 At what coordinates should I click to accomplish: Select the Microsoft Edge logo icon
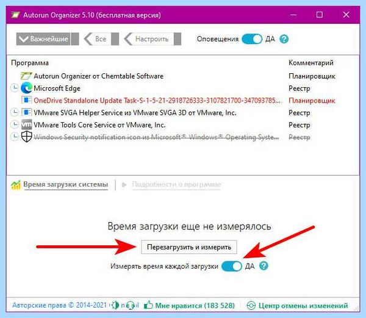26,88
